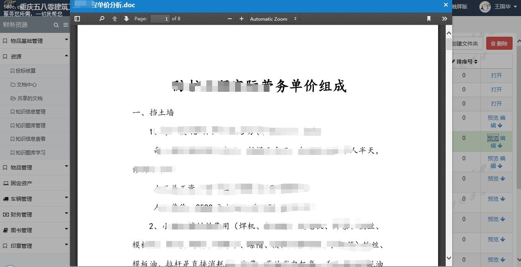This screenshot has height=267, width=521.
Task: Click the first 打开 link
Action: pos(496,75)
